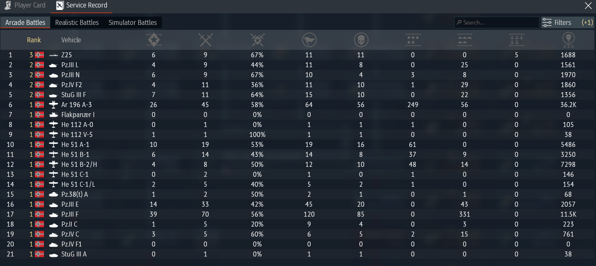
Task: Sort table by Rank header
Action: pyautogui.click(x=34, y=40)
